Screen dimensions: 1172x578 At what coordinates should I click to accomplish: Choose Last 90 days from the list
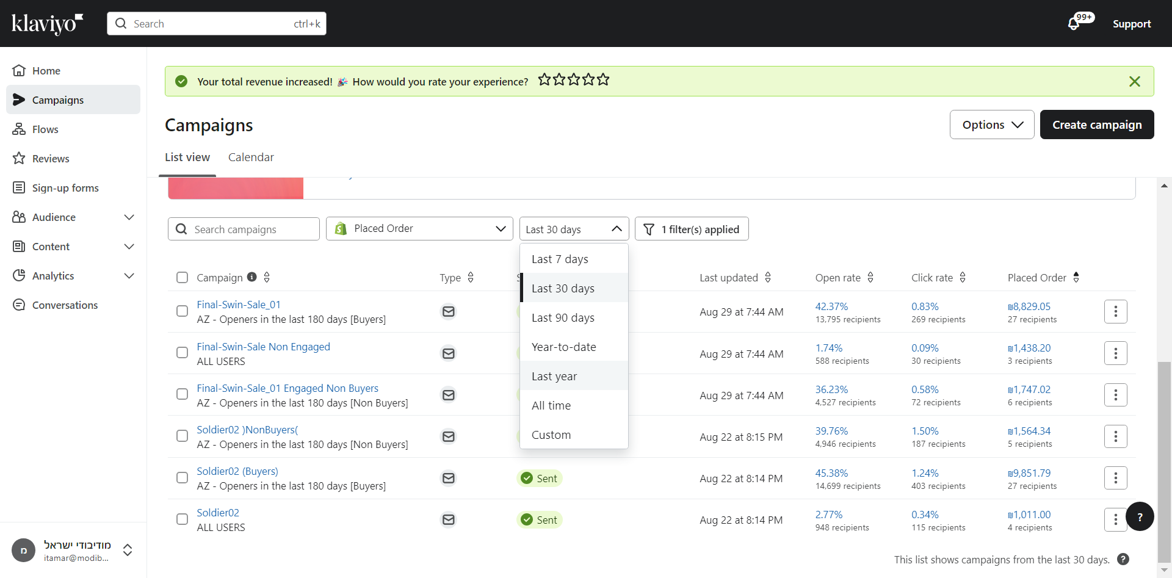pos(563,318)
